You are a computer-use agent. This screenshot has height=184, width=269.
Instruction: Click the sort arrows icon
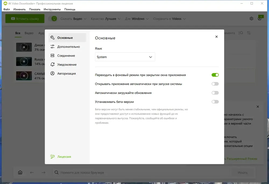click(249, 33)
